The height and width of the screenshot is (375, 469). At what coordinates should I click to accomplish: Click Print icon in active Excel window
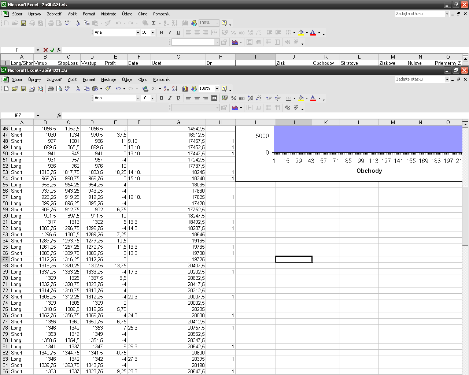51,89
